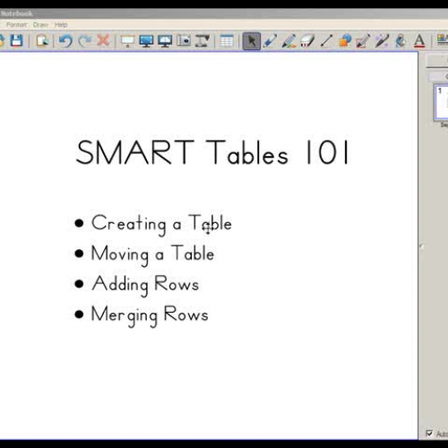Undo the last action
448x448 pixels.
(x=65, y=40)
